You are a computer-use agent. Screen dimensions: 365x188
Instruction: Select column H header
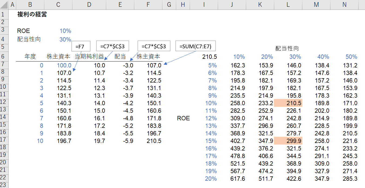(183, 5)
